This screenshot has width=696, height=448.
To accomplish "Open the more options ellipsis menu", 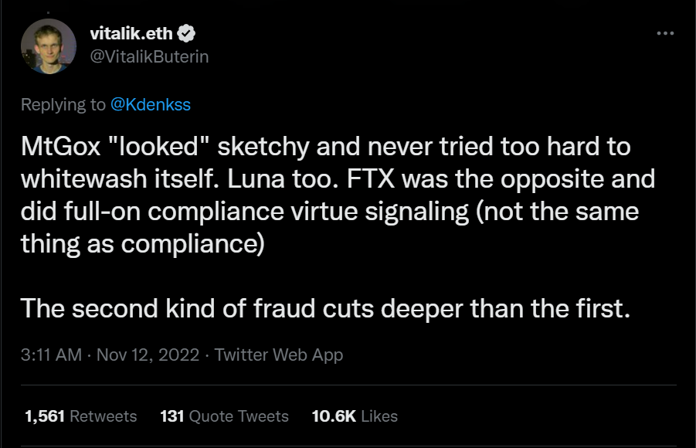I will click(664, 33).
